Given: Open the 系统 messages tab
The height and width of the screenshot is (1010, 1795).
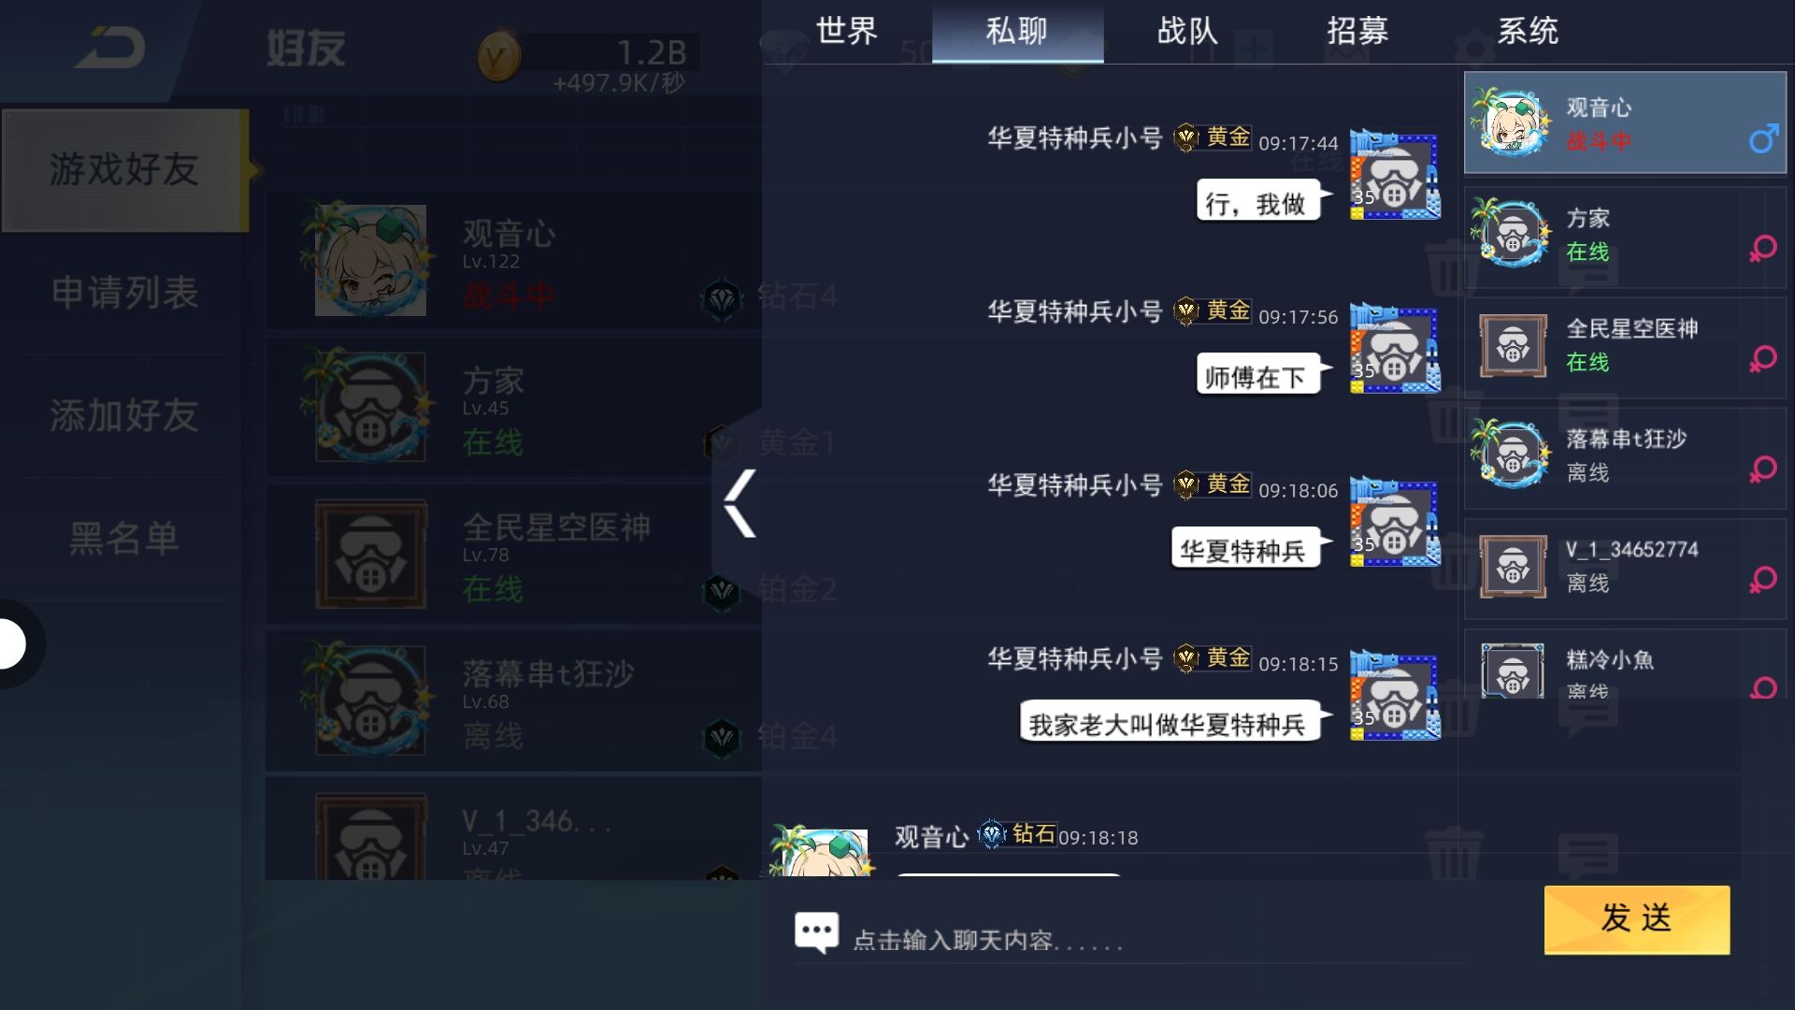Looking at the screenshot, I should [x=1528, y=32].
